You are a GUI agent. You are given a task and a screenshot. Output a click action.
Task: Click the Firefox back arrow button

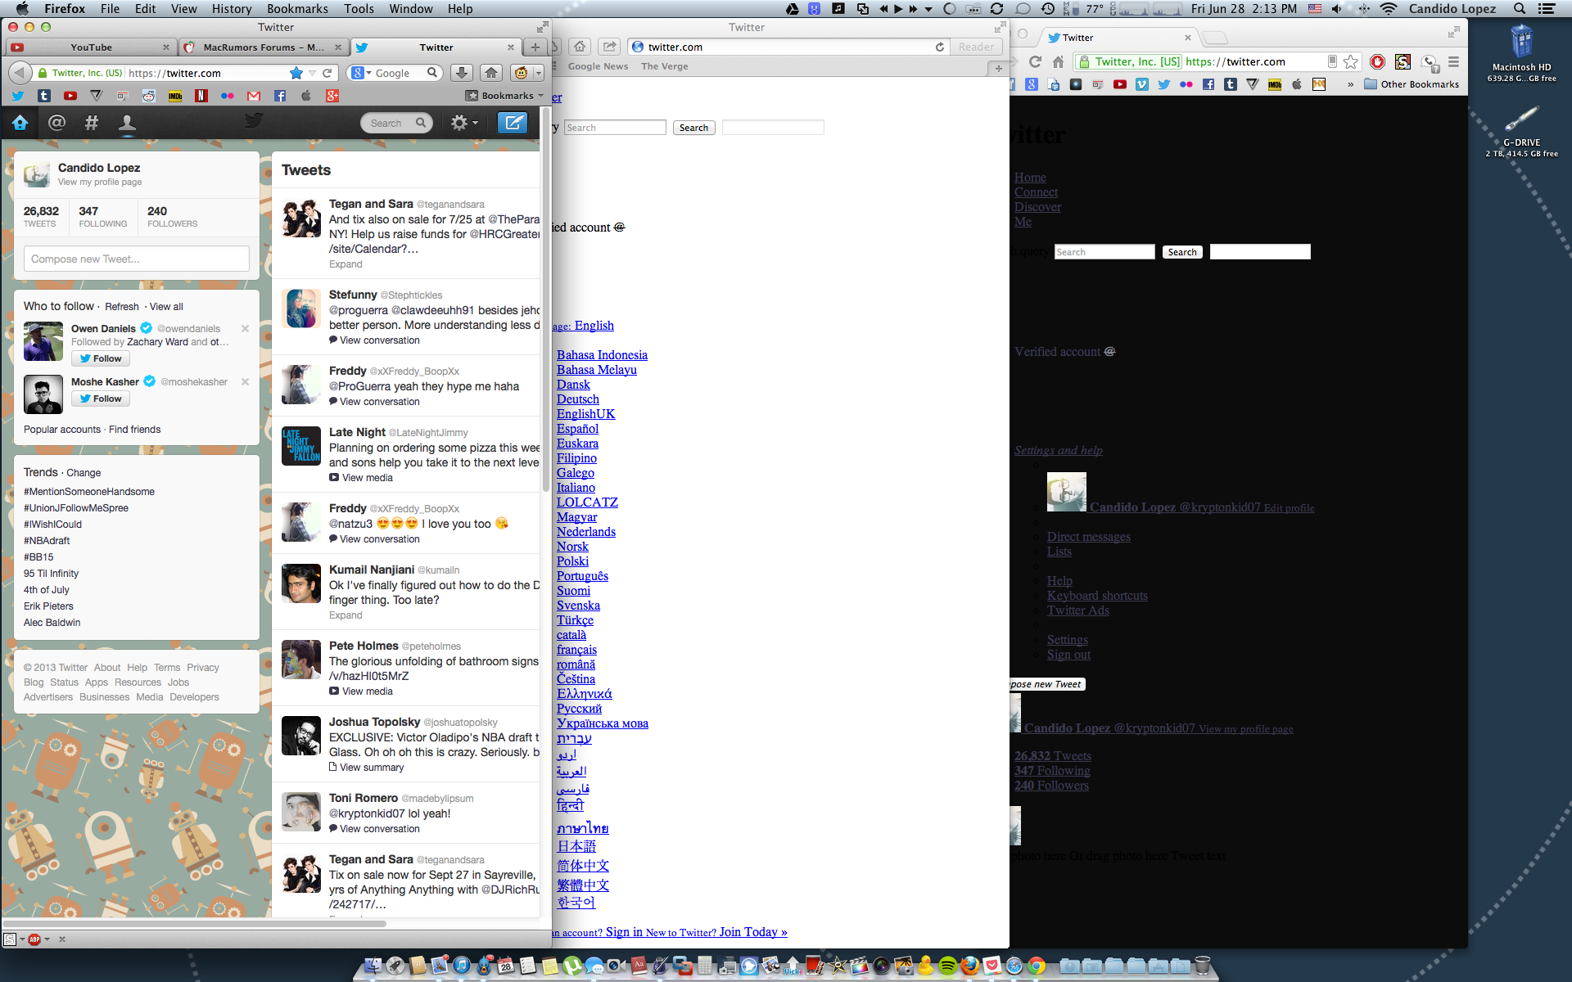coord(20,73)
